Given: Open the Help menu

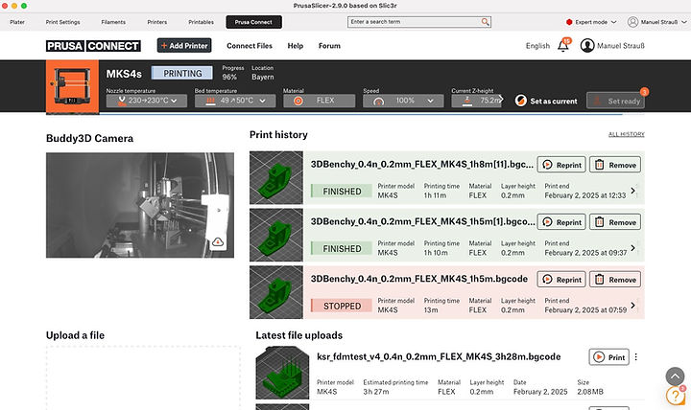Looking at the screenshot, I should click(296, 46).
